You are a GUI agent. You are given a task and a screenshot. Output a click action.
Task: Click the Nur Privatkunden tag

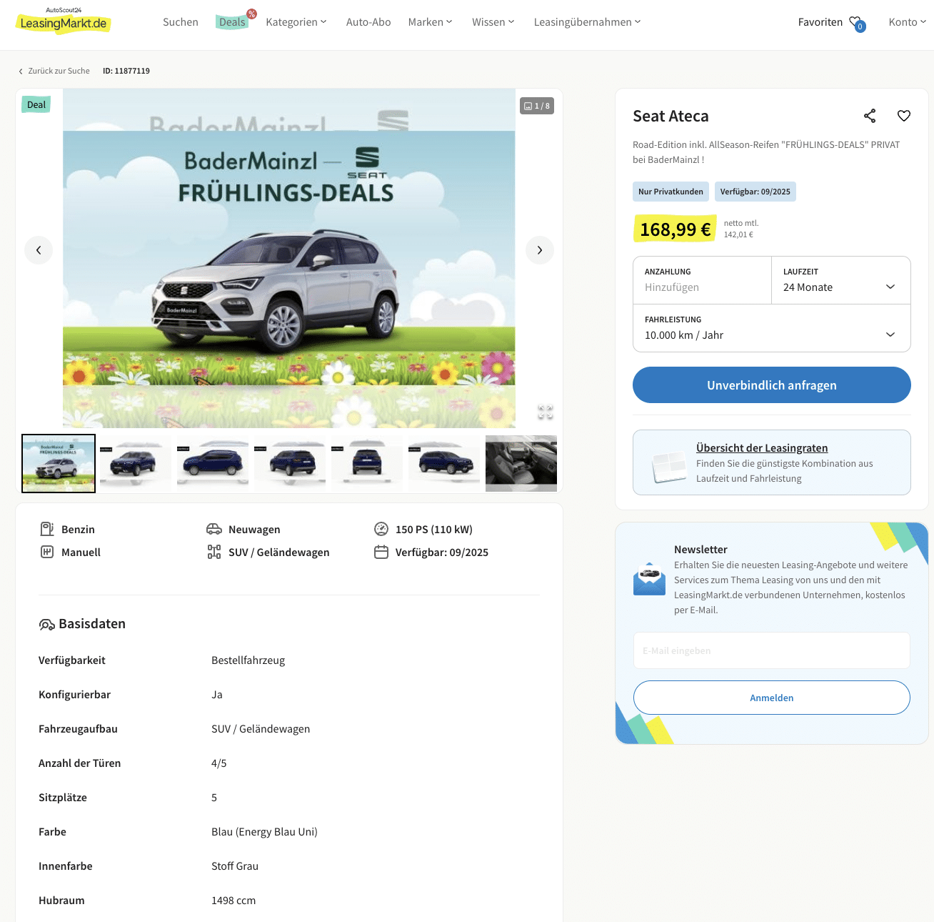tap(671, 192)
